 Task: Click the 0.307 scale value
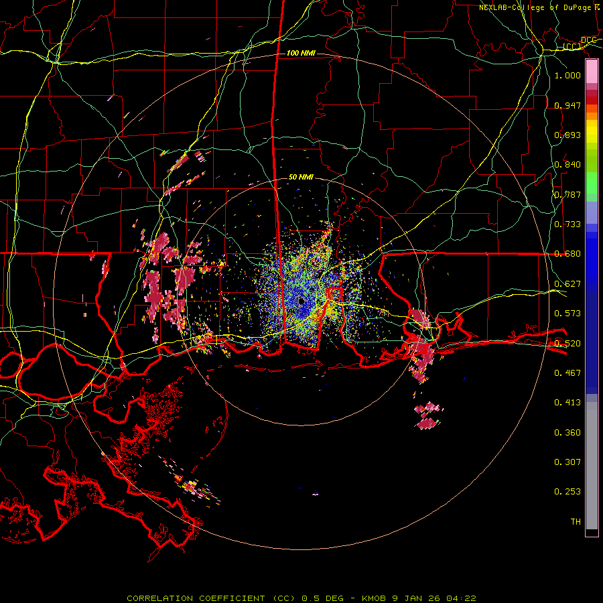click(x=567, y=462)
